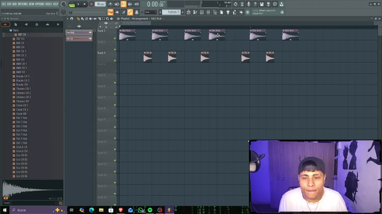382x214 pixels.
Task: Open the help question mark icon
Action: tap(255, 4)
